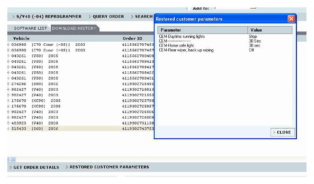The width and height of the screenshot is (314, 184).
Task: Click the Off value for Rear wiper
Action: click(251, 50)
